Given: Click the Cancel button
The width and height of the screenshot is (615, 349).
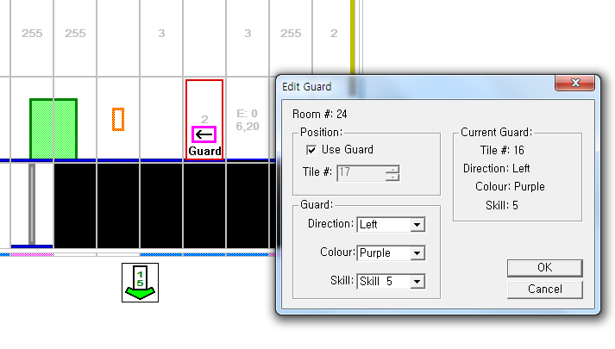Looking at the screenshot, I should (x=544, y=289).
